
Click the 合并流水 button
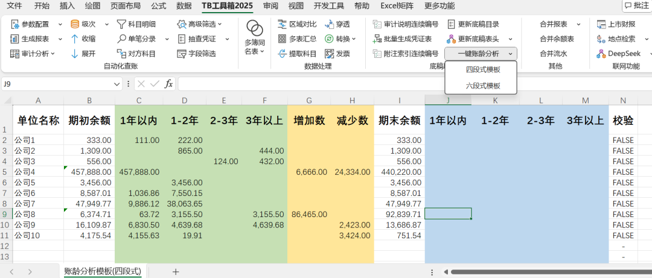tap(554, 54)
